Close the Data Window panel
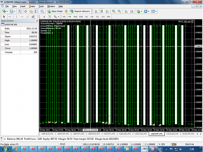This screenshot has width=203, height=152. (37, 21)
